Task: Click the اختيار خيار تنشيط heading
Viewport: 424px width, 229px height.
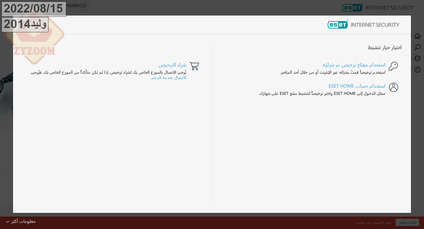Action: tap(385, 48)
